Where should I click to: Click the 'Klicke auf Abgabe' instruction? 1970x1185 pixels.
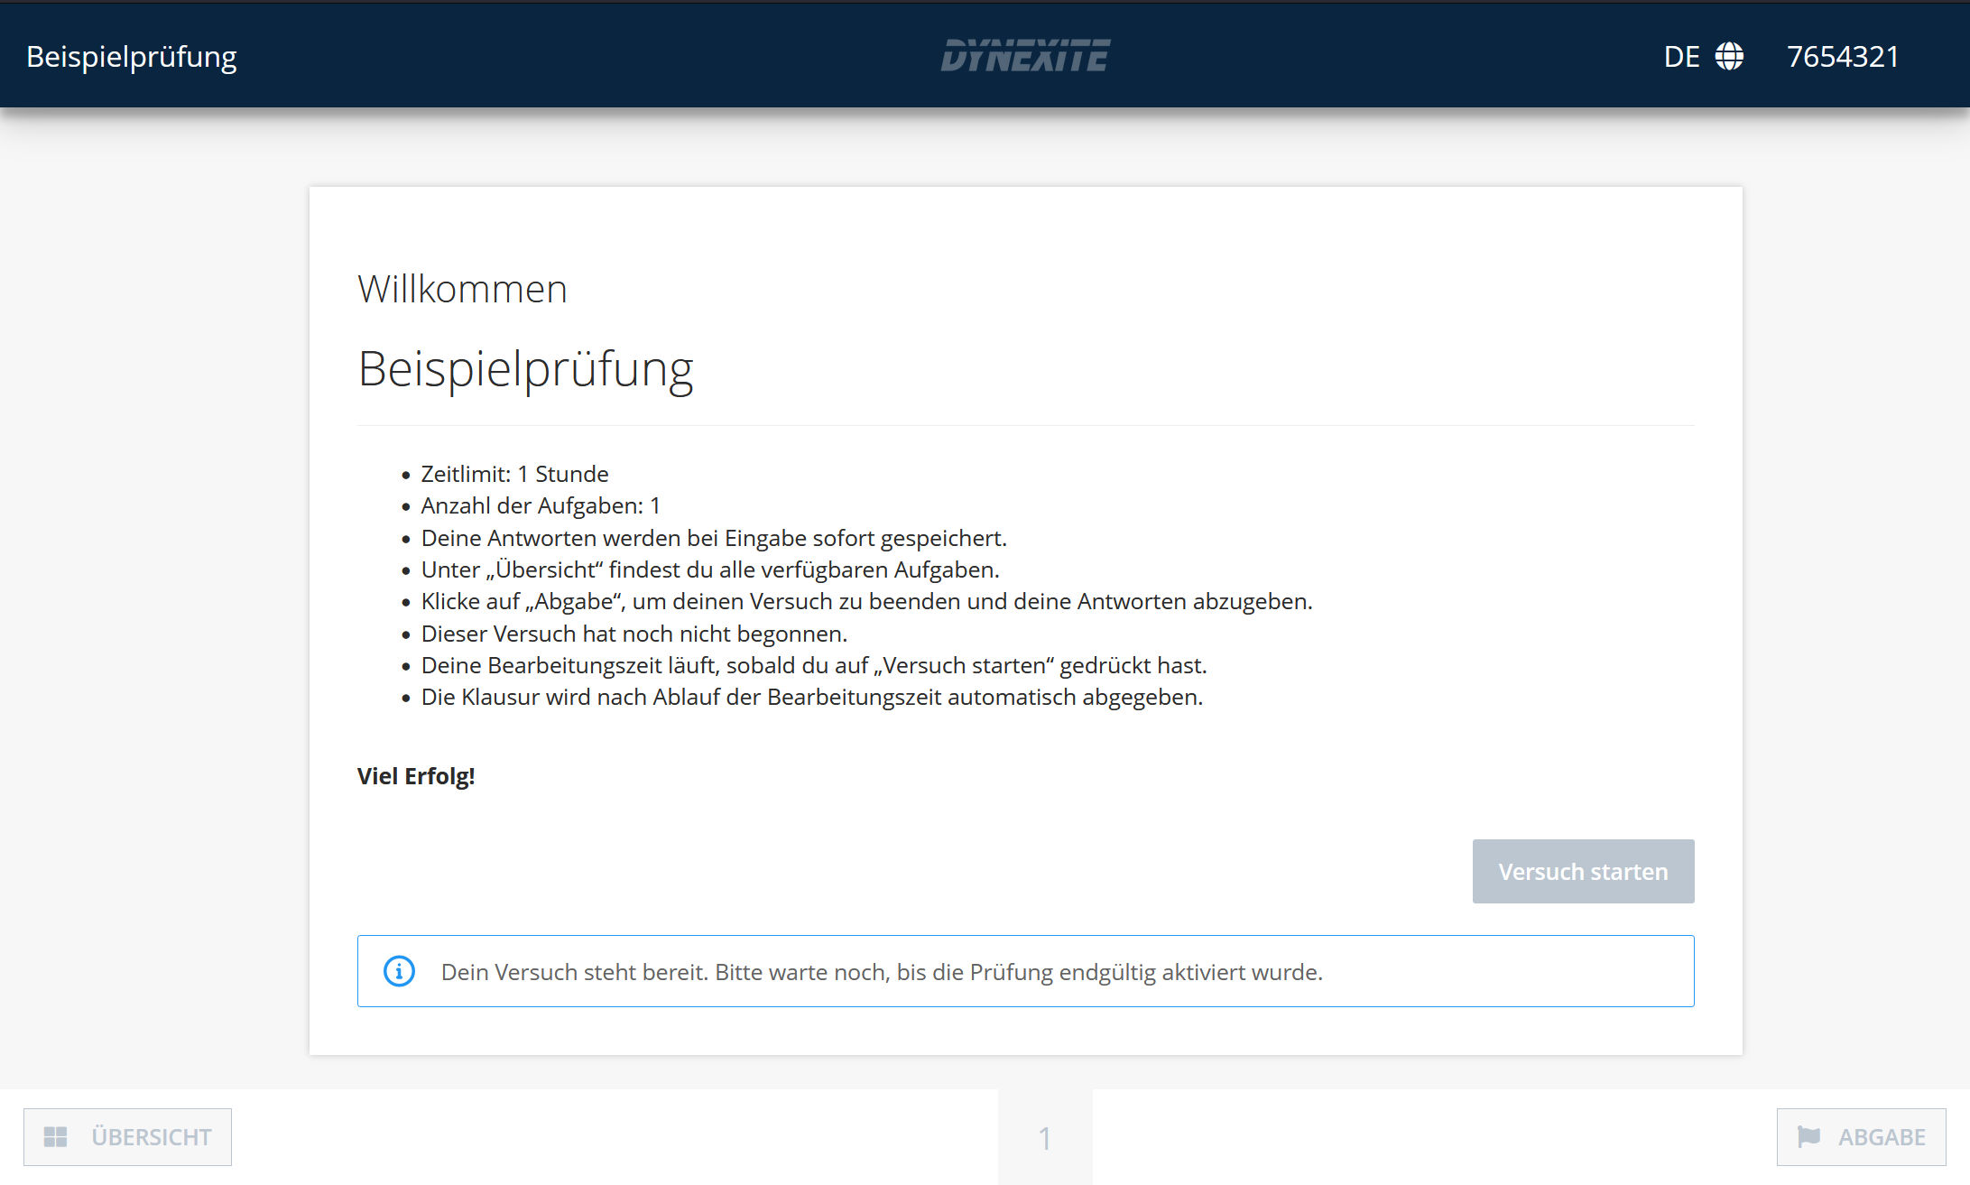(x=866, y=601)
